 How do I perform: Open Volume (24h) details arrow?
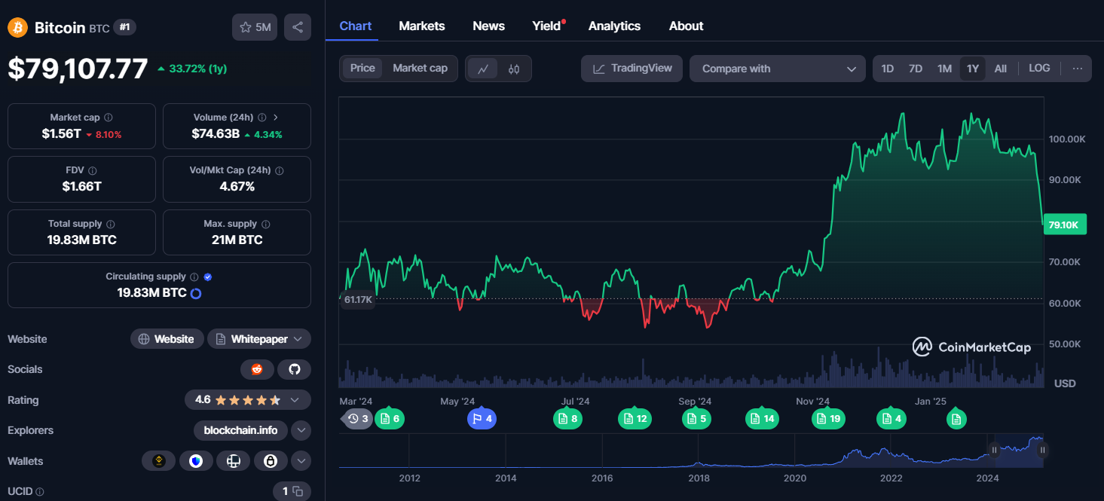(x=276, y=118)
